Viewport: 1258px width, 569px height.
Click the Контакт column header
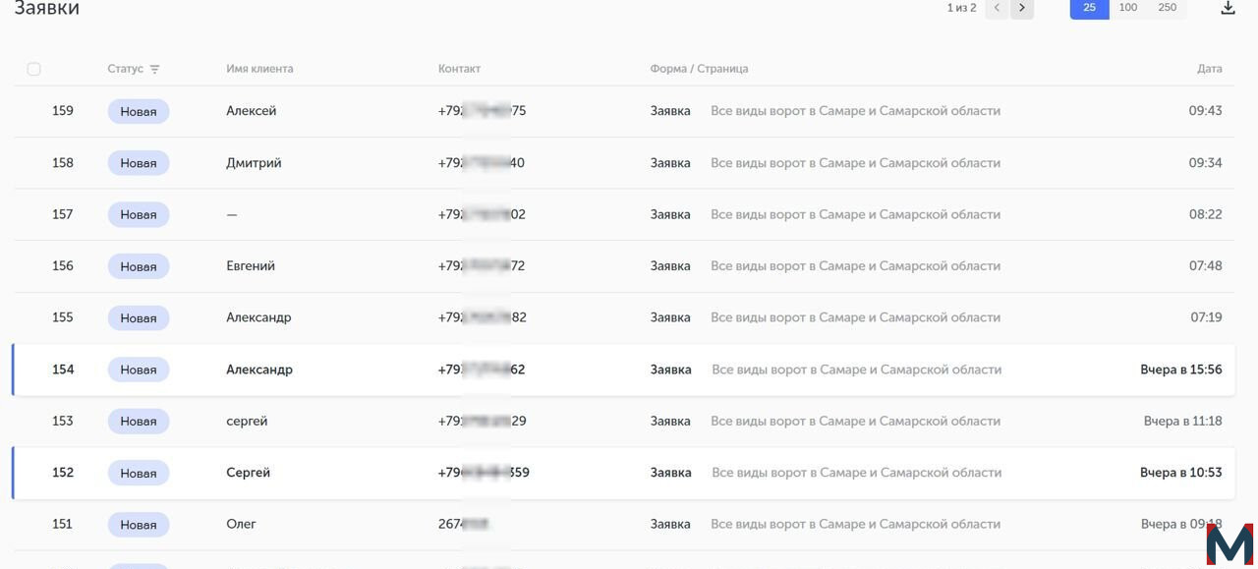click(459, 69)
